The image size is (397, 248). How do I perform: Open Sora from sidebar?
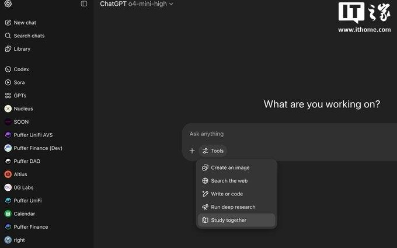19,82
